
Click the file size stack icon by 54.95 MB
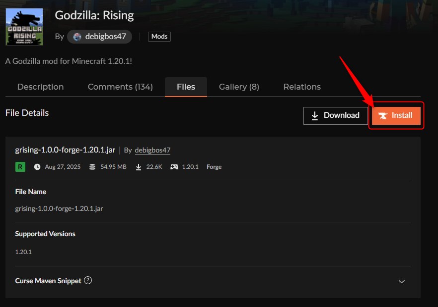[x=92, y=167]
